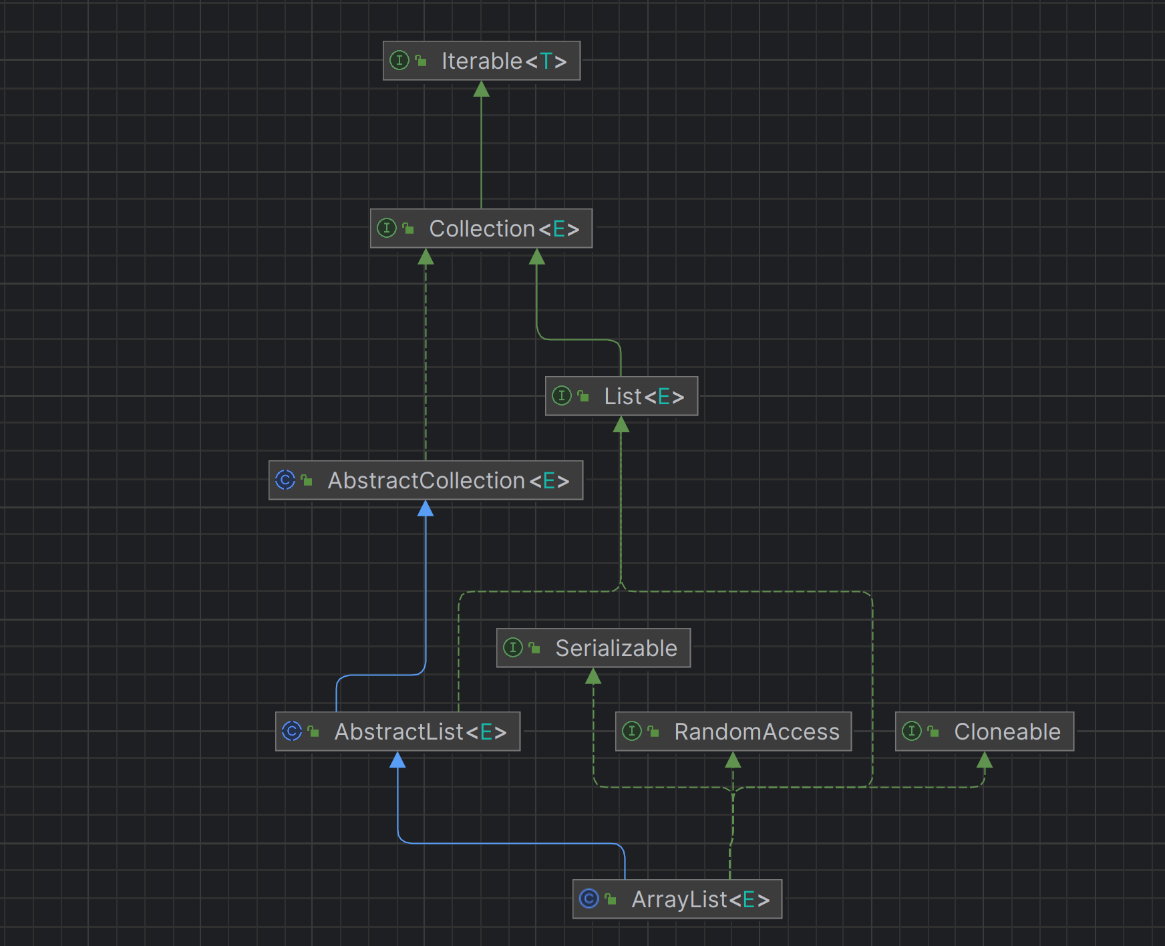Select the AbstractList<E> class node

point(397,732)
